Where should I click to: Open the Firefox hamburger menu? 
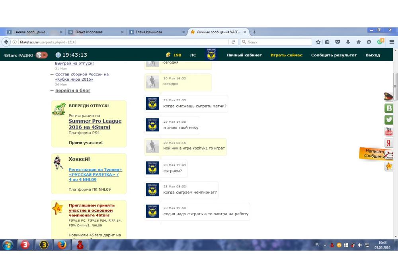point(392,42)
